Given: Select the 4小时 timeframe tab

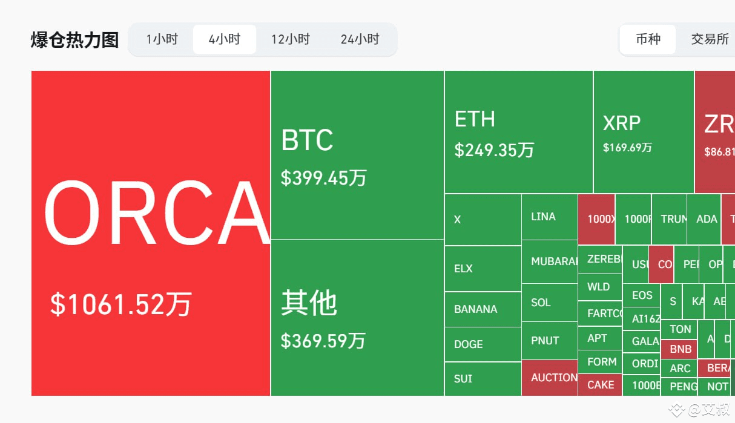Looking at the screenshot, I should [224, 39].
